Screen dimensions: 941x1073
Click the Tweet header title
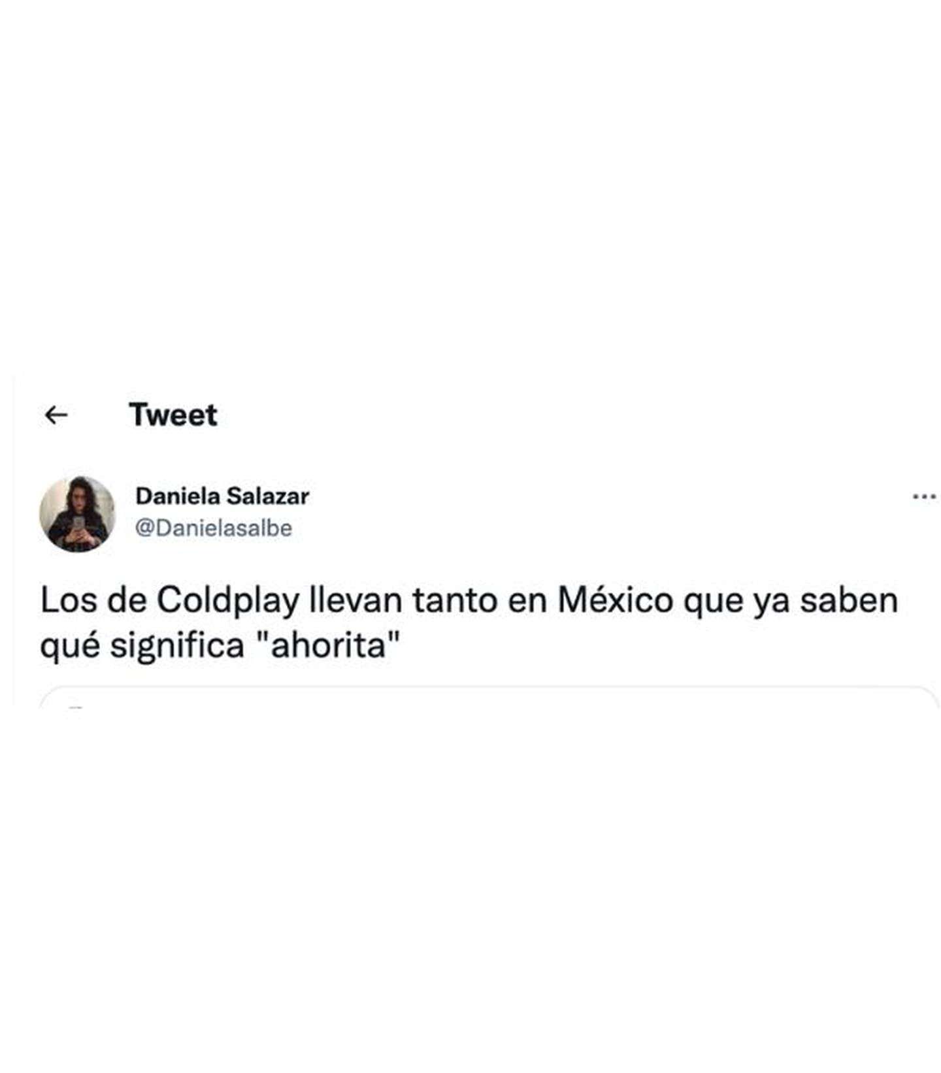(x=173, y=415)
